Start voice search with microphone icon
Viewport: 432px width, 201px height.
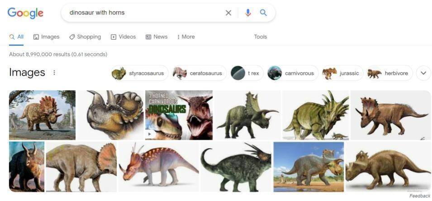248,13
